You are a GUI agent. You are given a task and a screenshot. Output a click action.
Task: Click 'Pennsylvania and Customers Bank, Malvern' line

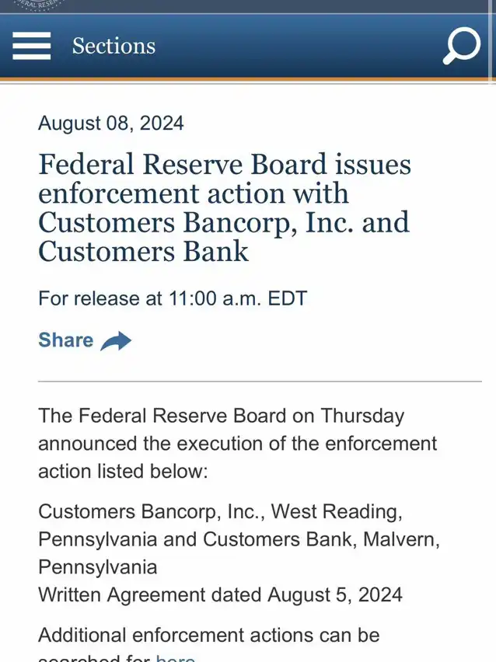click(239, 539)
